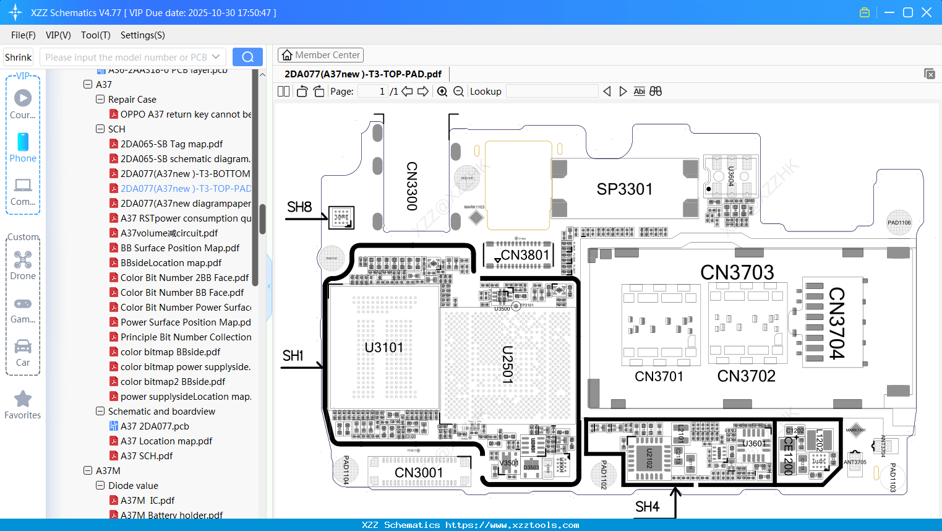Image resolution: width=942 pixels, height=531 pixels.
Task: Click the xzztools.com website link
Action: tap(512, 525)
